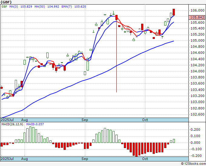
Task: Click the 104.600 price axis label
Action: click(x=198, y=53)
